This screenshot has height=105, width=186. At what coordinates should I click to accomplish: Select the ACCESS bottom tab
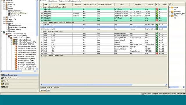tap(43, 90)
